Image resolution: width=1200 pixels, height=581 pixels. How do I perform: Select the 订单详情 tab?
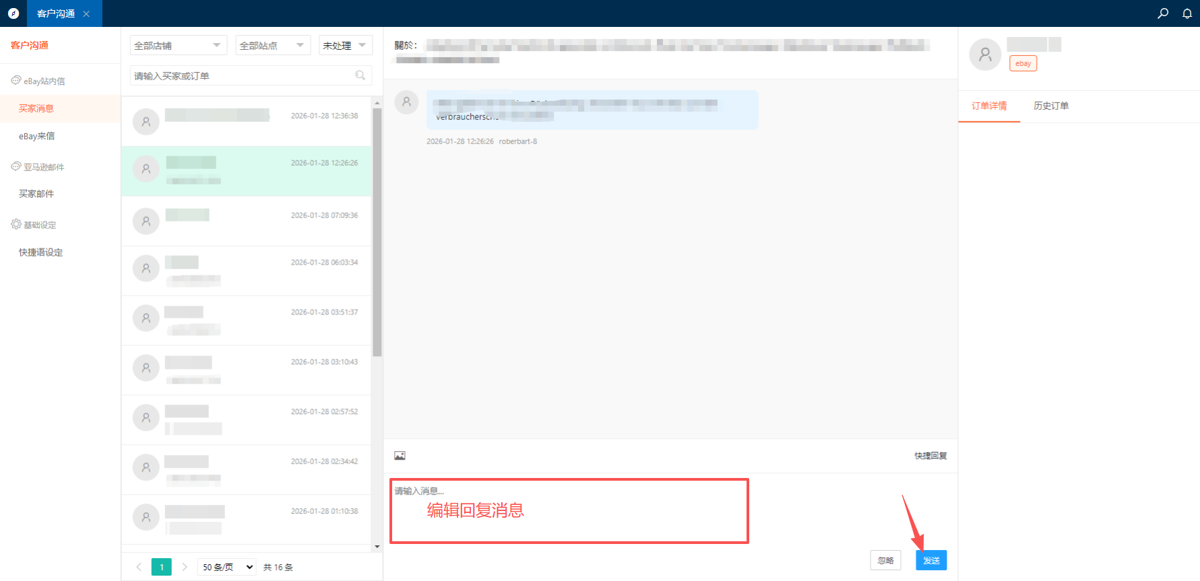click(x=988, y=106)
